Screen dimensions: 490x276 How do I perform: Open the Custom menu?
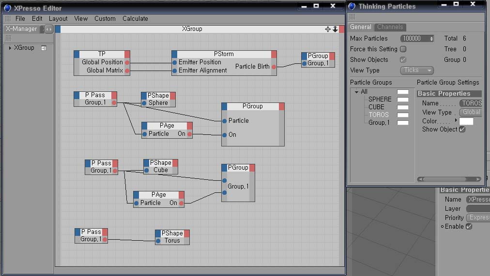[105, 19]
